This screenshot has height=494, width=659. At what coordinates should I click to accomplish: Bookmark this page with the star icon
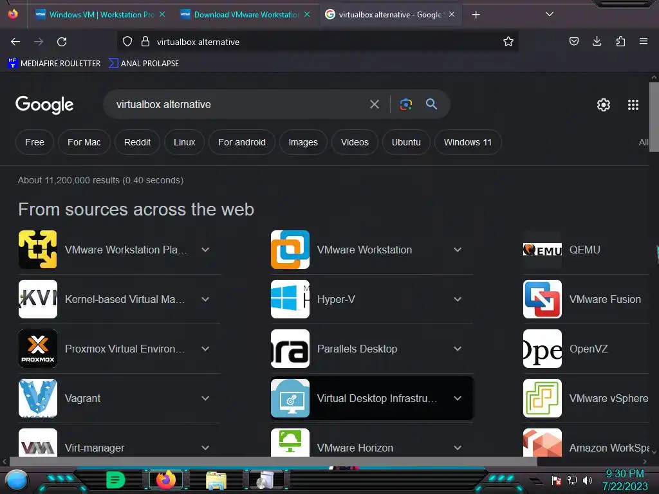click(508, 41)
